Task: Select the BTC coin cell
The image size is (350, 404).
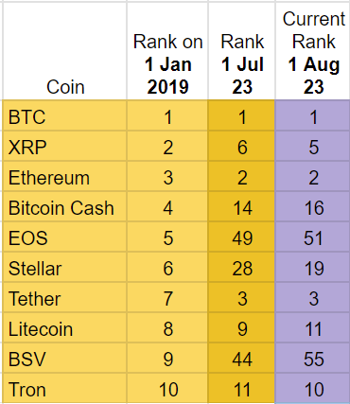Action: [65, 115]
